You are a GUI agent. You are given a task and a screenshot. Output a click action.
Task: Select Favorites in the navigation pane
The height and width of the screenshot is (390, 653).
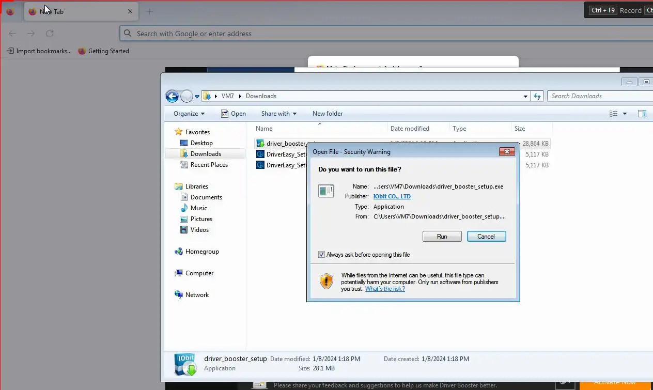tap(197, 132)
